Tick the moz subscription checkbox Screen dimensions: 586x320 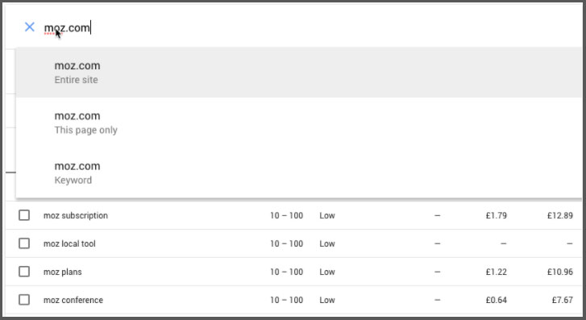pyautogui.click(x=24, y=215)
